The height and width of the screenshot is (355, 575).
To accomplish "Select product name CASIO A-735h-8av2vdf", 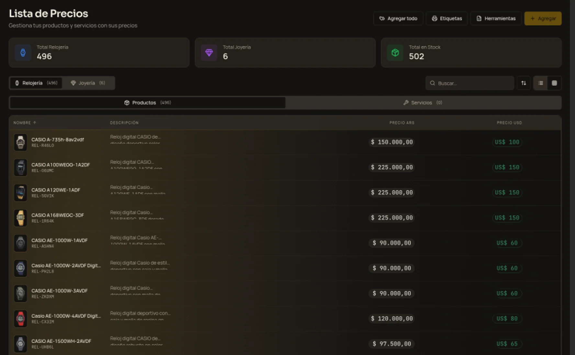I will (x=58, y=140).
